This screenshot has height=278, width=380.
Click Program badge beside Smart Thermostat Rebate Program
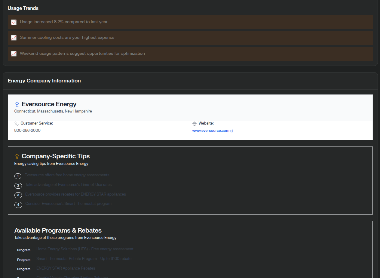pyautogui.click(x=24, y=260)
